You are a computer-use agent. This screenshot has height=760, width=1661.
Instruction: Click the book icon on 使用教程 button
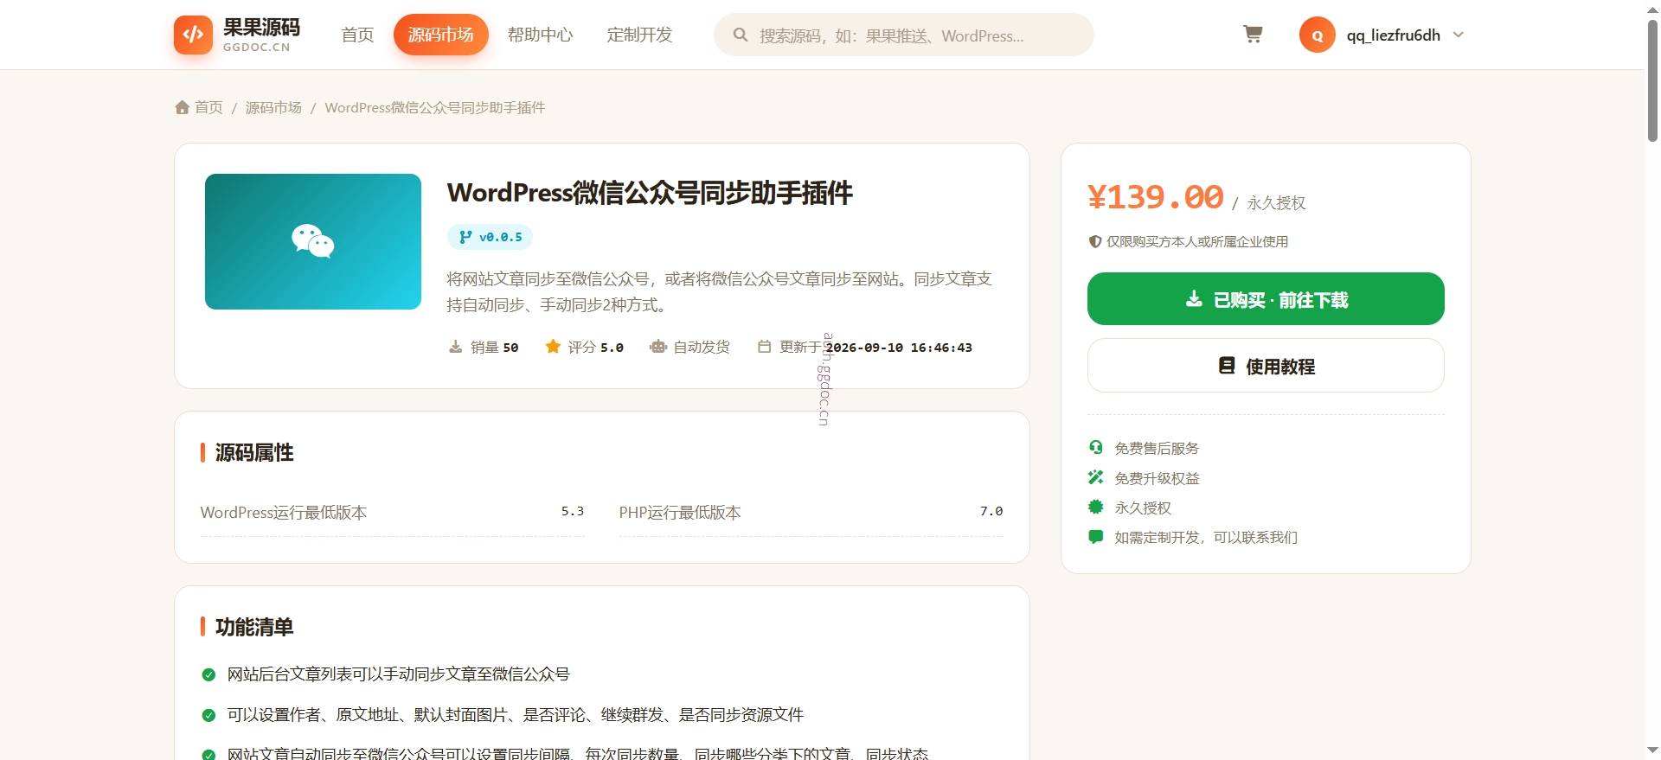click(1227, 366)
